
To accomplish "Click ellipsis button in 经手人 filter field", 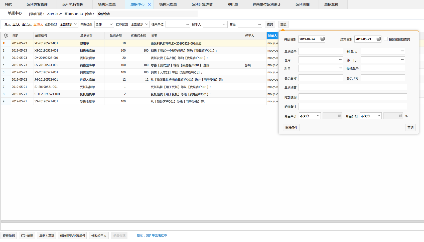I will [225, 24].
